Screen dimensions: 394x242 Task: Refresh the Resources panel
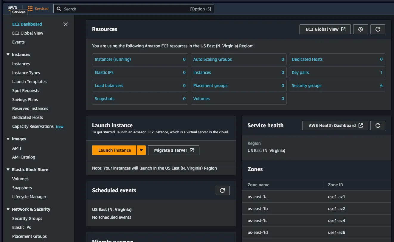(x=378, y=29)
